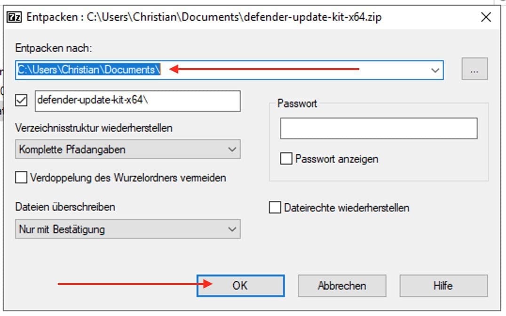The height and width of the screenshot is (316, 506).
Task: Click the 'Dateien überschreiben' label
Action: 65,207
